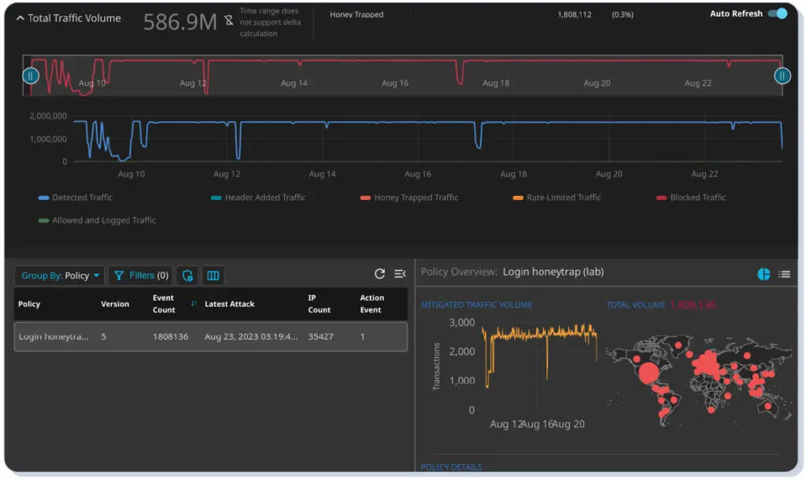Grab the left time range slider handle
Image resolution: width=806 pixels, height=480 pixels.
(31, 76)
